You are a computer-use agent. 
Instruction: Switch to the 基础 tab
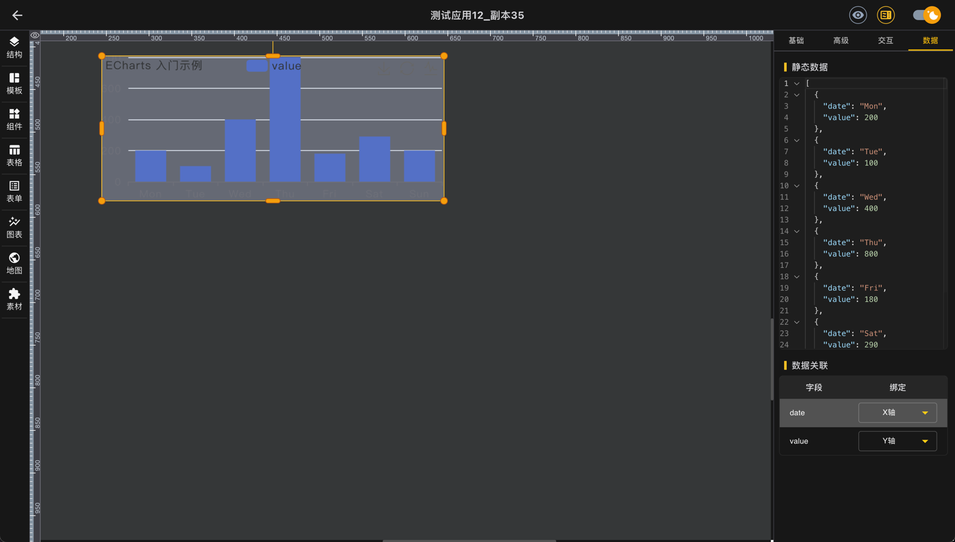pos(796,40)
